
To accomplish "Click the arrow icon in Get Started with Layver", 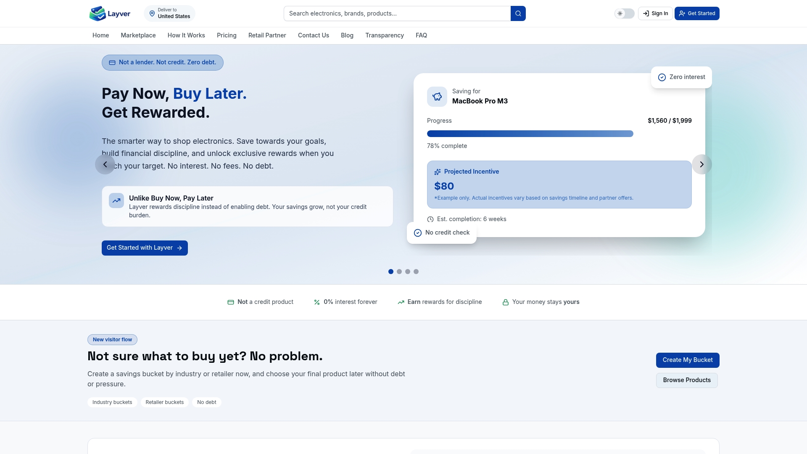I will point(179,248).
